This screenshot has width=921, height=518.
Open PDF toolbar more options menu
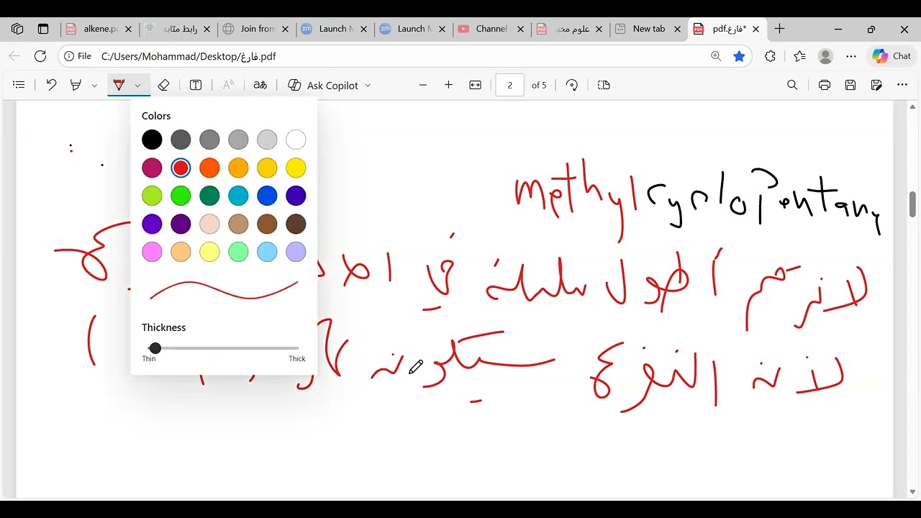click(902, 85)
